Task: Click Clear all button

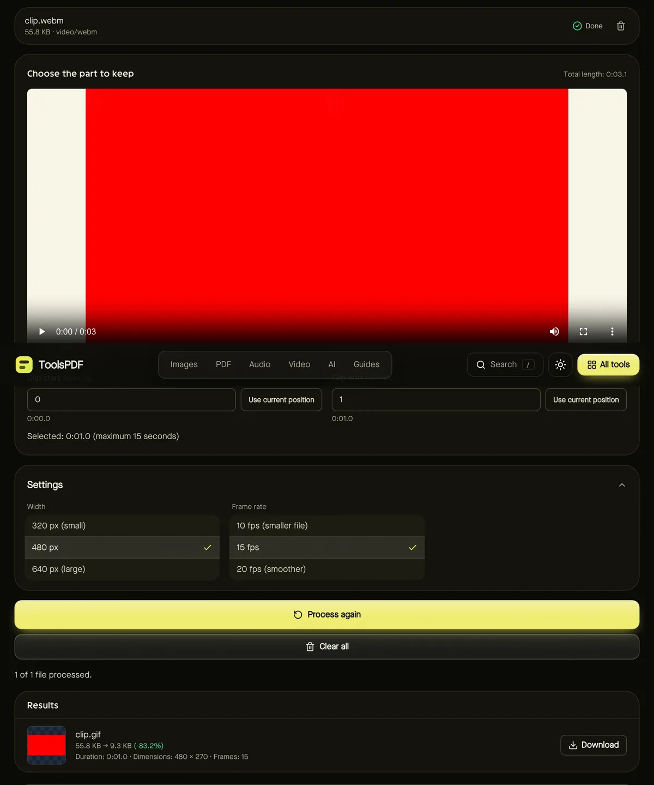Action: pos(326,646)
